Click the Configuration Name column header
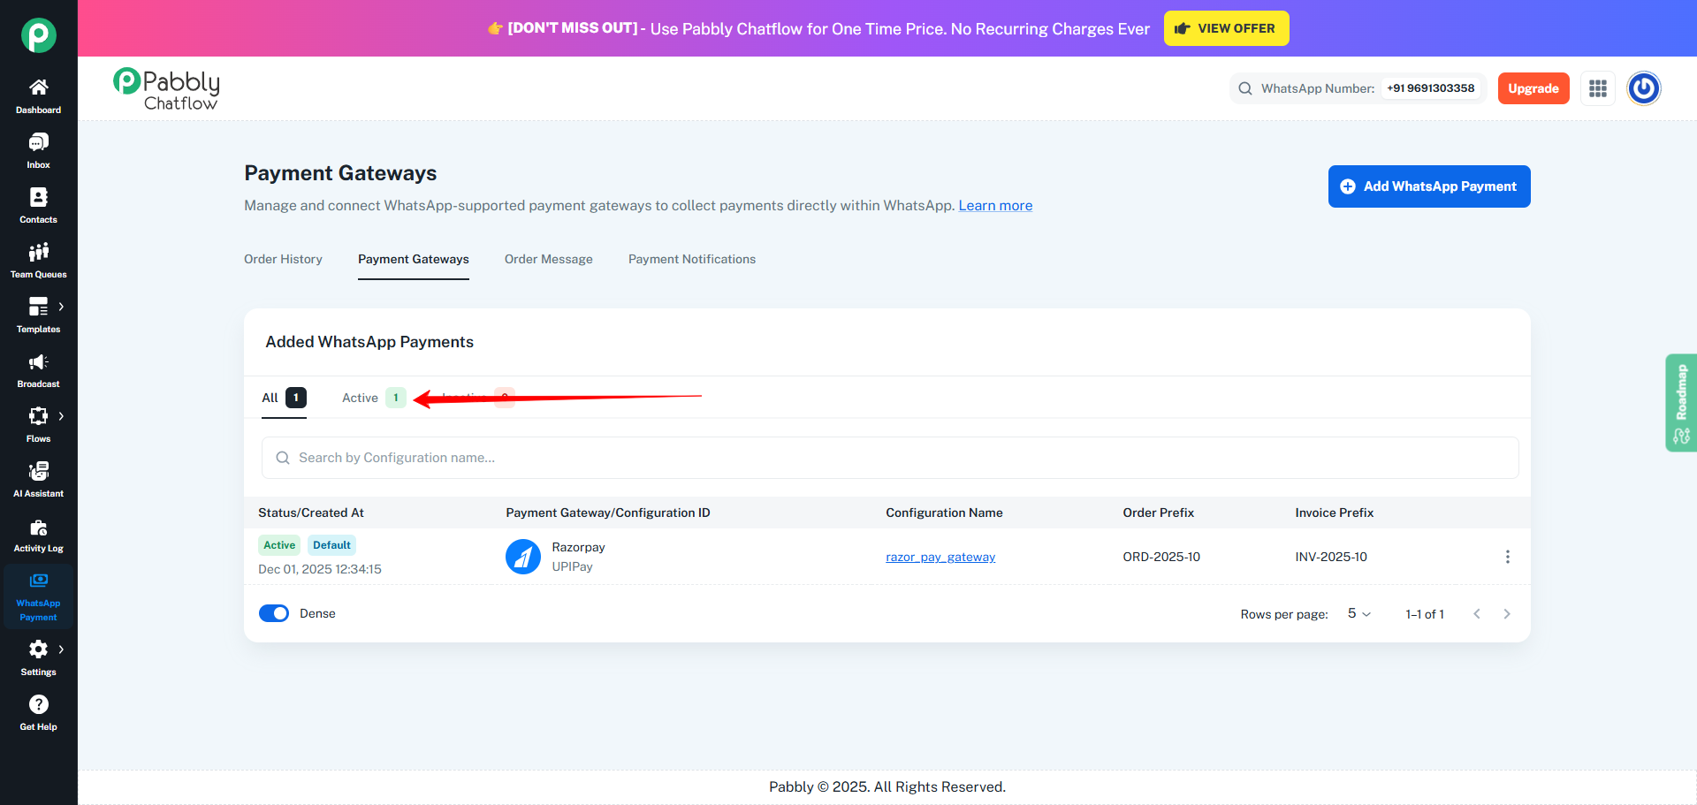Image resolution: width=1697 pixels, height=805 pixels. 944,513
